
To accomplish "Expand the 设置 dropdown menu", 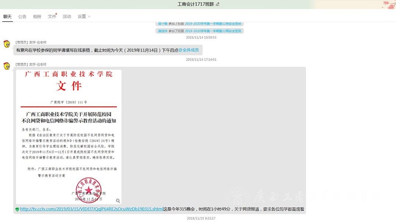I will (x=84, y=17).
